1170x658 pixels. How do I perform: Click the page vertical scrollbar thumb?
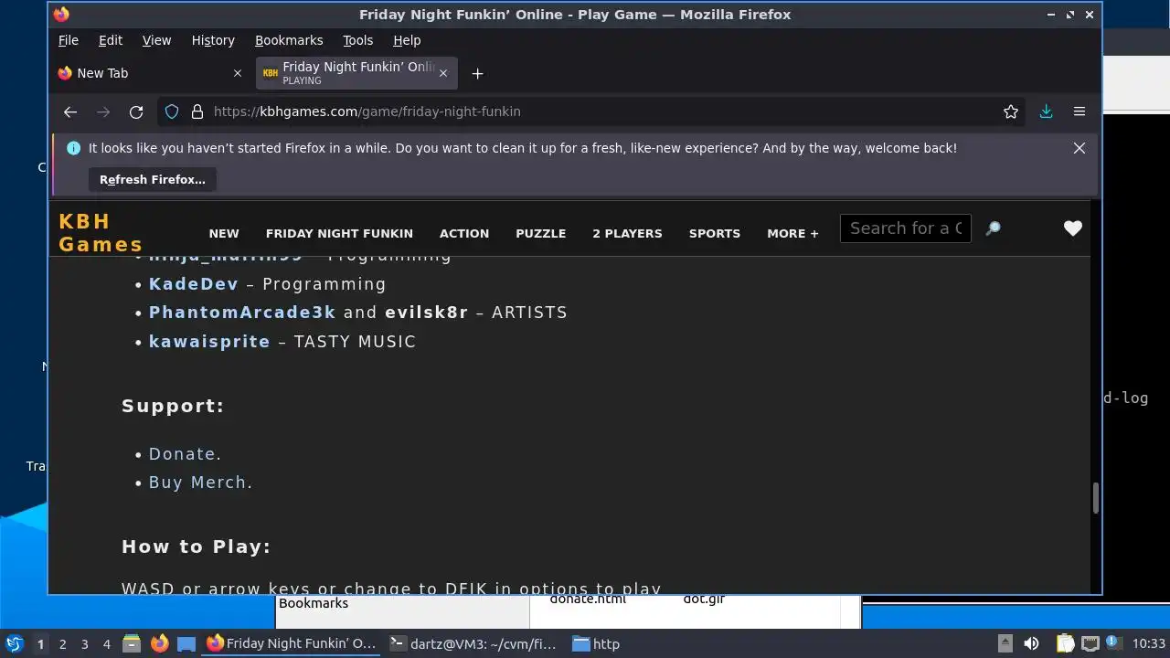click(x=1095, y=498)
